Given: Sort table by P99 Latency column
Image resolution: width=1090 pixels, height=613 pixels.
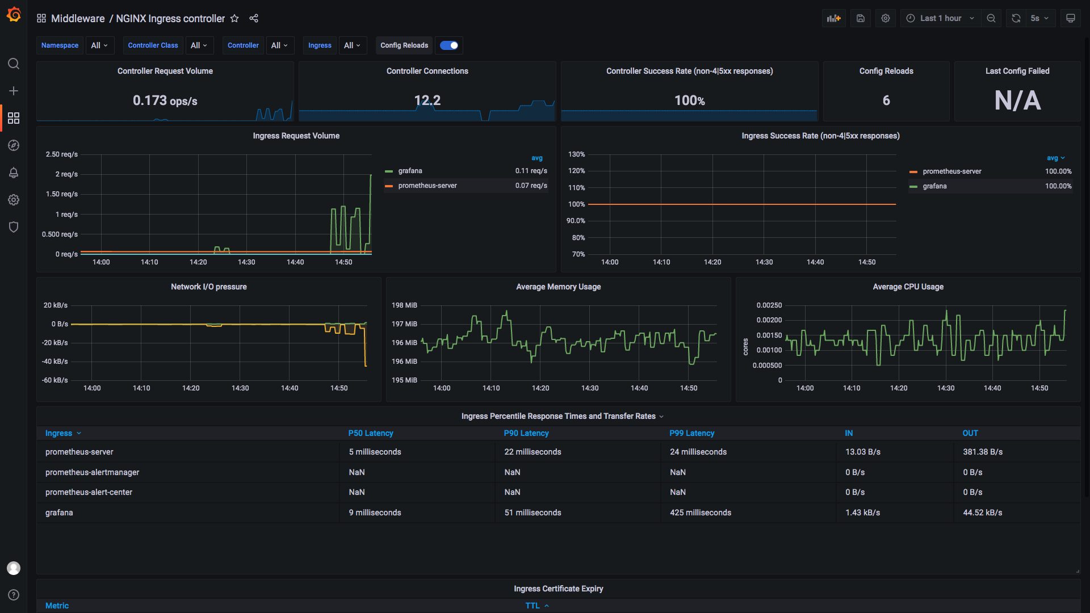Looking at the screenshot, I should tap(692, 433).
